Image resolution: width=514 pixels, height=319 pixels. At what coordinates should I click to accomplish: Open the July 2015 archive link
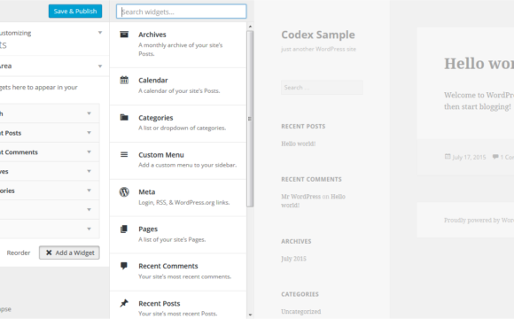(293, 259)
